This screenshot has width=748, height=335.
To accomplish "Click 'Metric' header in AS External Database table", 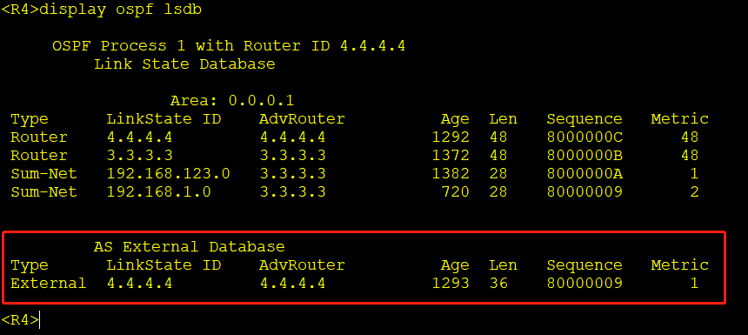I will pyautogui.click(x=680, y=265).
